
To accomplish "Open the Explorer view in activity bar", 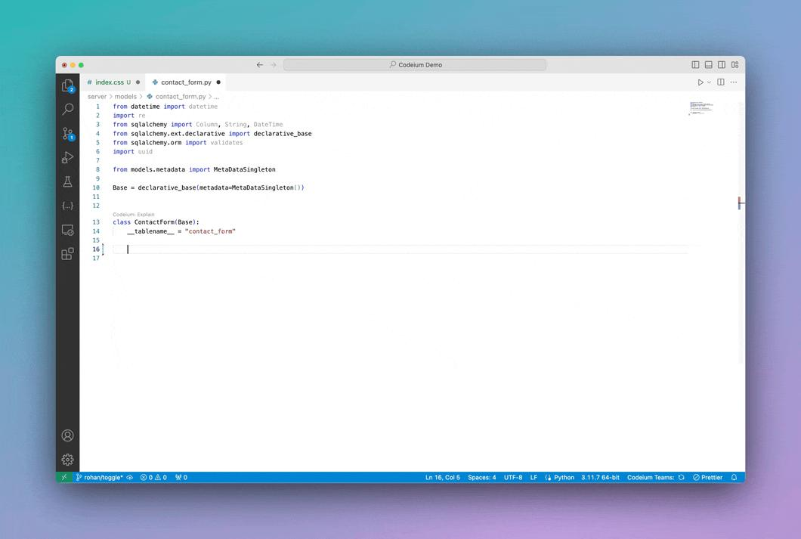I will (67, 85).
